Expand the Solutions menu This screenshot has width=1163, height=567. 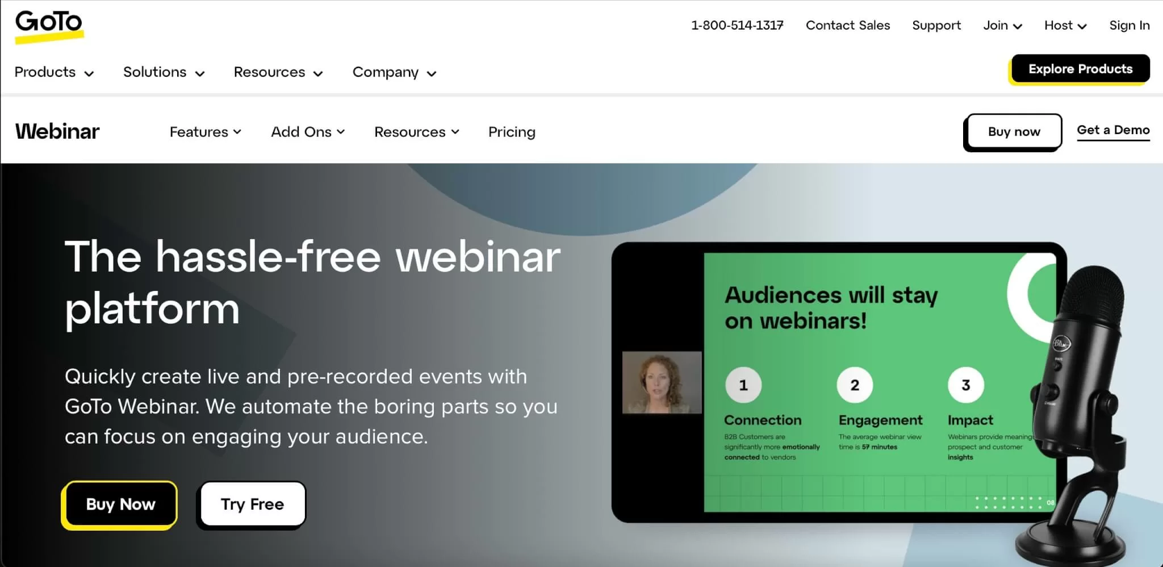click(x=164, y=72)
